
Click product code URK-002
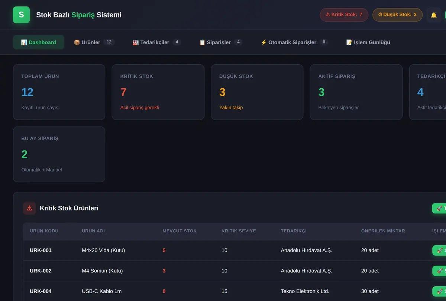coord(41,271)
